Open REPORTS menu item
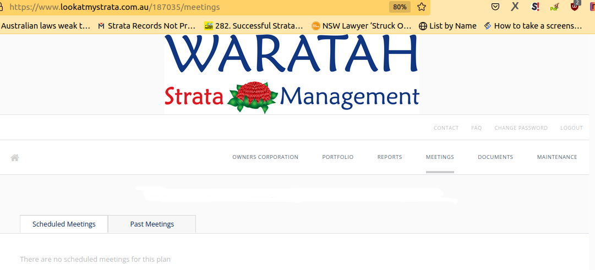This screenshot has height=270, width=595. coord(389,157)
